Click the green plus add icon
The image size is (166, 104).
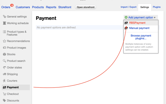pyautogui.click(x=126, y=17)
